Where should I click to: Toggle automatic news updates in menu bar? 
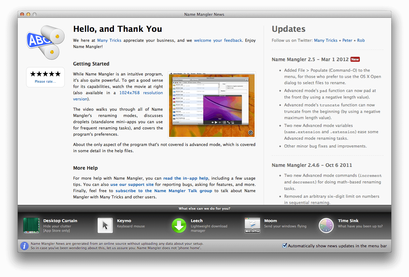pyautogui.click(x=284, y=245)
